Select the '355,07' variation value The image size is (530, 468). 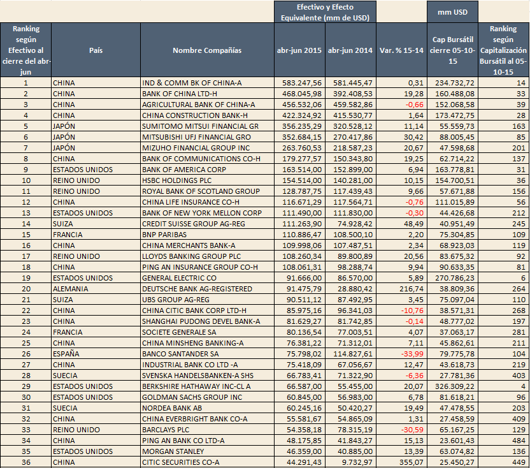(x=412, y=462)
